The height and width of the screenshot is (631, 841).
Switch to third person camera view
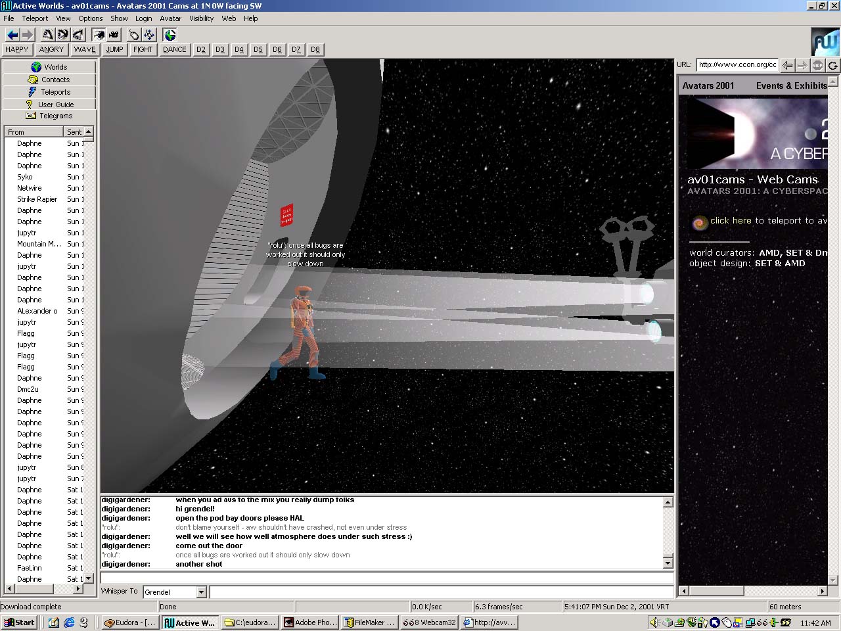tap(114, 35)
